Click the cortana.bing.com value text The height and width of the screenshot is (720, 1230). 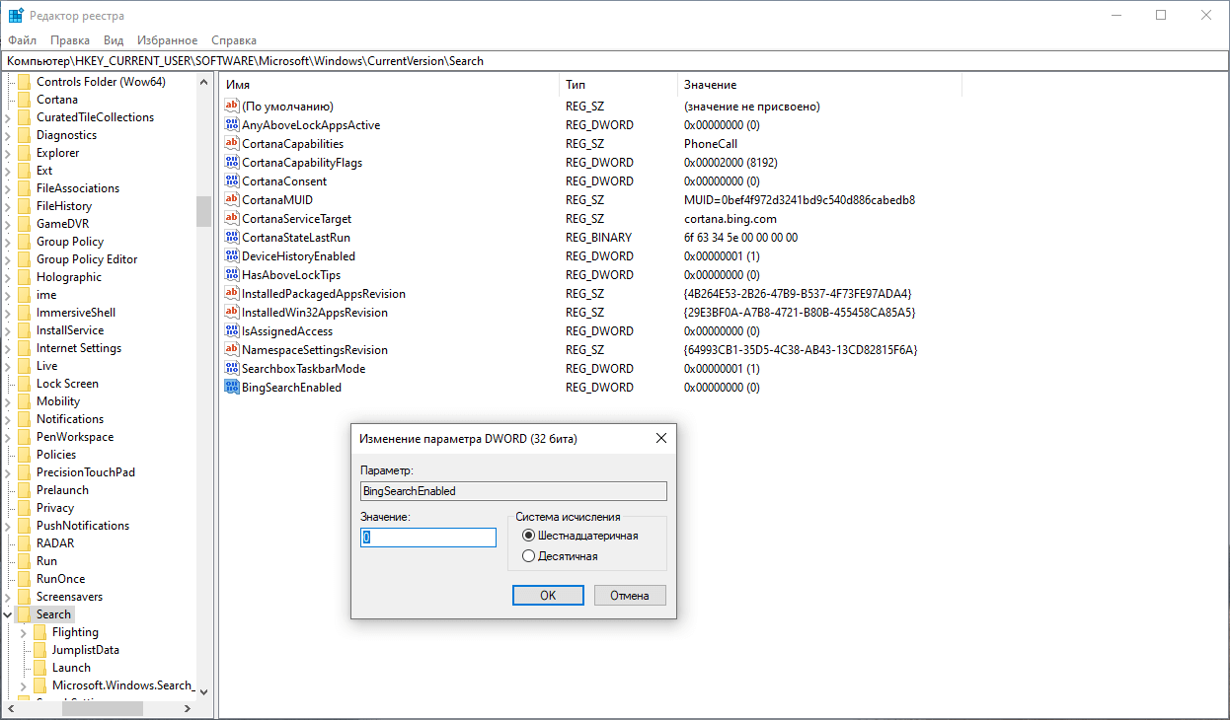[x=730, y=219]
